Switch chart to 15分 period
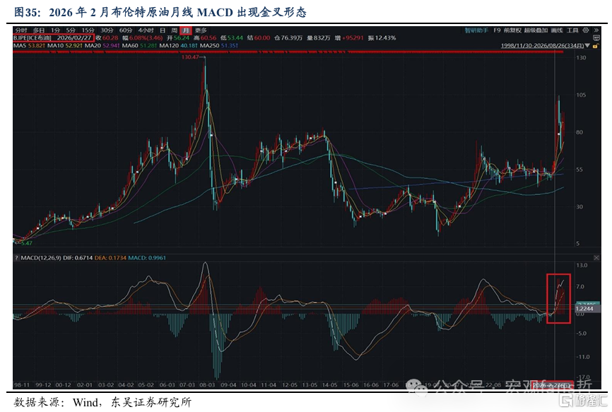This screenshot has width=612, height=412. click(x=88, y=30)
